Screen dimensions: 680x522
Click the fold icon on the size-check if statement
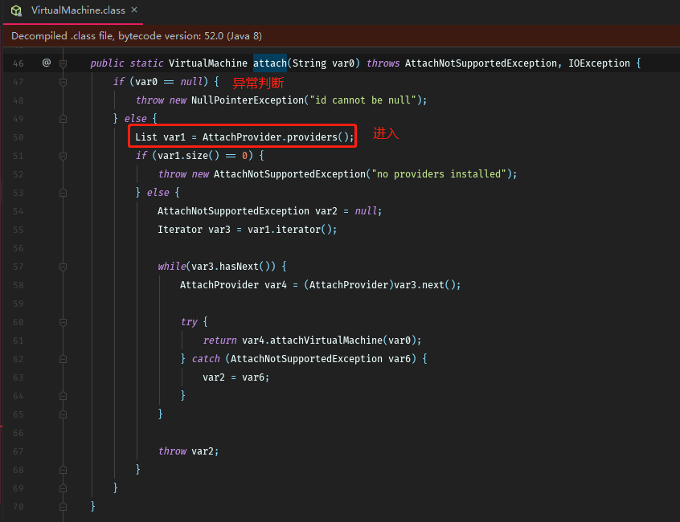[63, 155]
